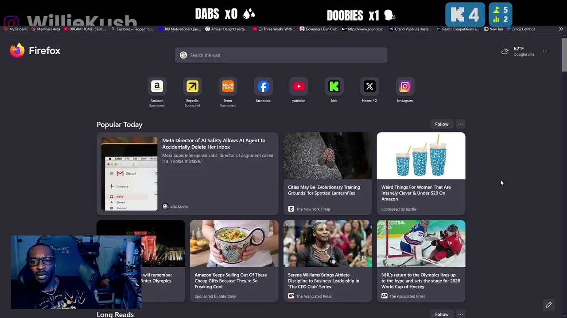The height and width of the screenshot is (318, 567).
Task: Open the Amazon sponsored shortcut
Action: tap(157, 87)
